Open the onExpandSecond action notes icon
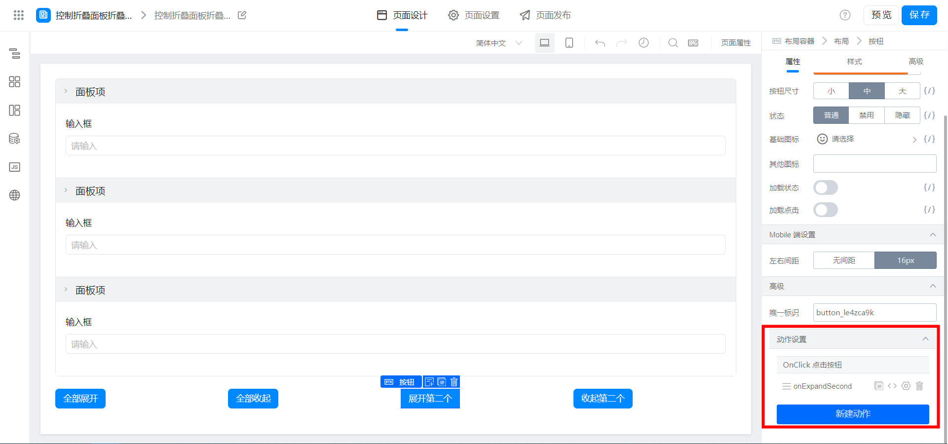The image size is (948, 444). tap(878, 386)
